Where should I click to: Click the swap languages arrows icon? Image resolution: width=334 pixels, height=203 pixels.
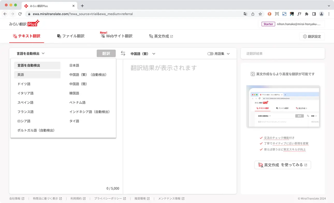pos(123,53)
